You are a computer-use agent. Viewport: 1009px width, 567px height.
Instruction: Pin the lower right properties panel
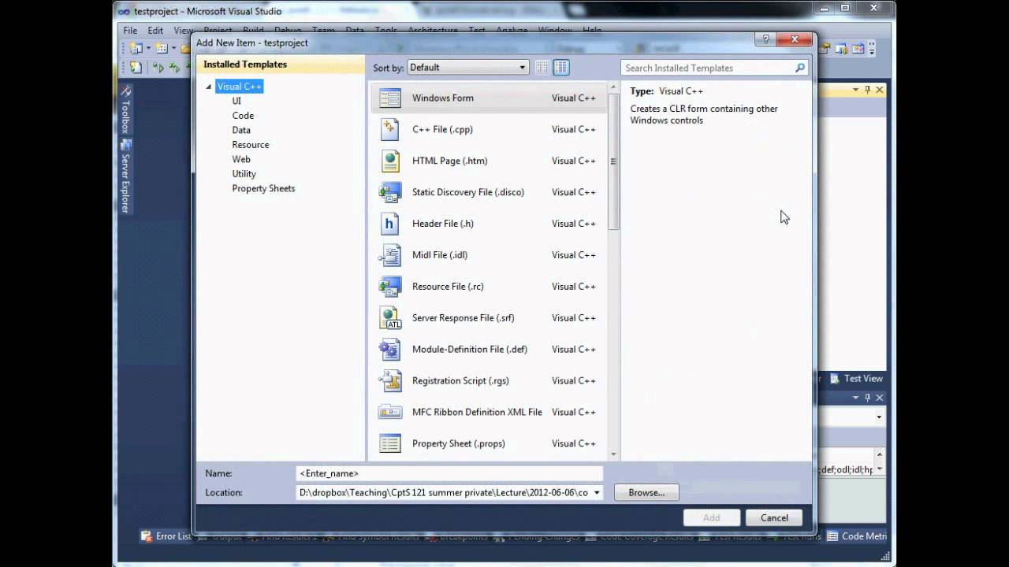(868, 398)
